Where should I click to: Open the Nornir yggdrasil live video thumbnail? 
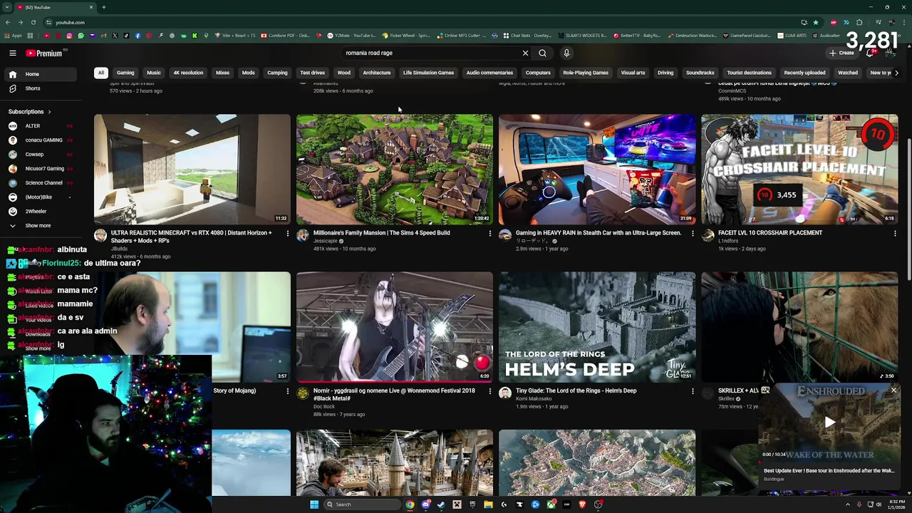click(395, 327)
